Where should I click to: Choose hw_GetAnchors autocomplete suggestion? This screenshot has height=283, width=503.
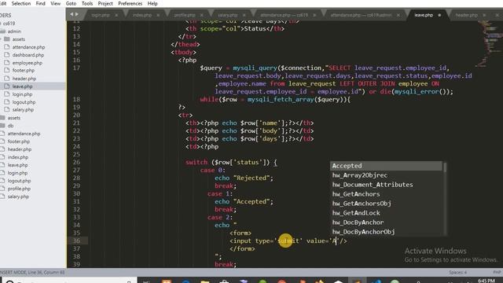[386, 194]
